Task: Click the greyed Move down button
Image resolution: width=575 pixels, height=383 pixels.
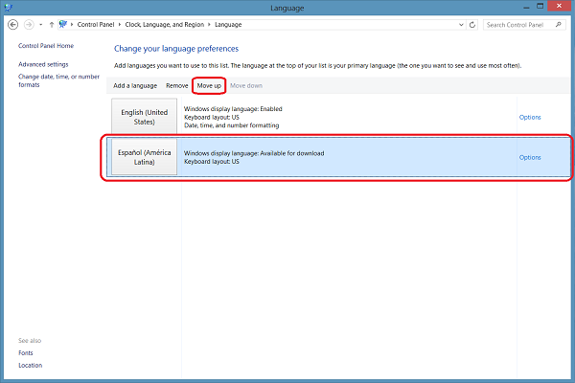Action: pos(246,86)
